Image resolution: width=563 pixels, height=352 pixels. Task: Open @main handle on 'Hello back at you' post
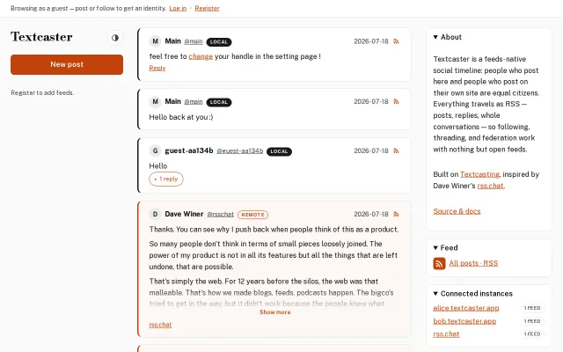point(194,102)
